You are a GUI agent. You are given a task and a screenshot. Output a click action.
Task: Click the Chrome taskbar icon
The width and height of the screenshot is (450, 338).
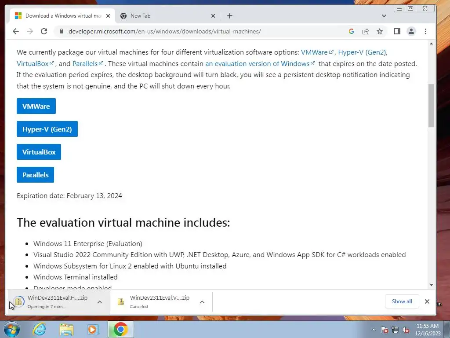[120, 329]
